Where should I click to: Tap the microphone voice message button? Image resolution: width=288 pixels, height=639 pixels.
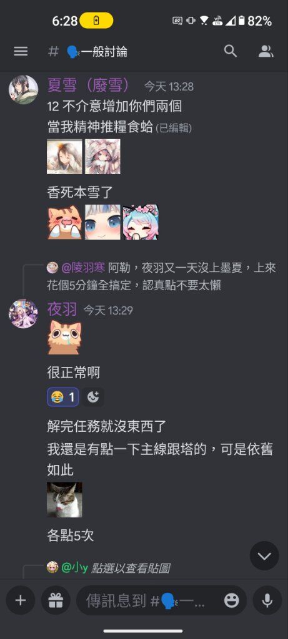click(267, 600)
